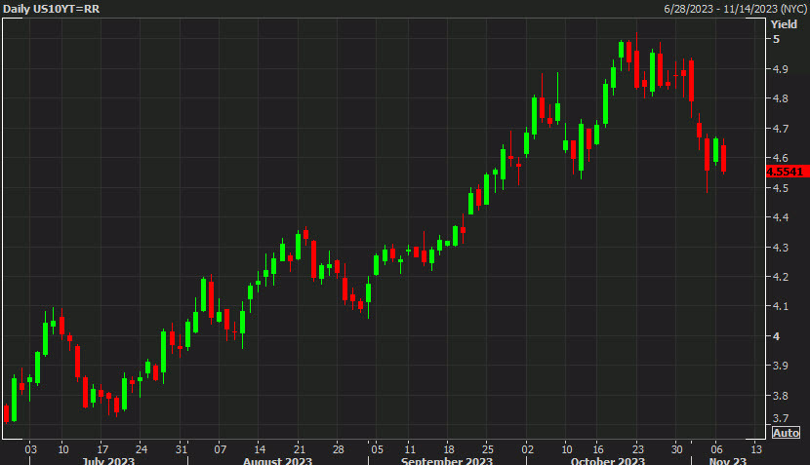Click the 02 October date tick
Image resolution: width=810 pixels, height=465 pixels.
(x=529, y=447)
